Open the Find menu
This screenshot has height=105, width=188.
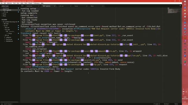click(14, 3)
